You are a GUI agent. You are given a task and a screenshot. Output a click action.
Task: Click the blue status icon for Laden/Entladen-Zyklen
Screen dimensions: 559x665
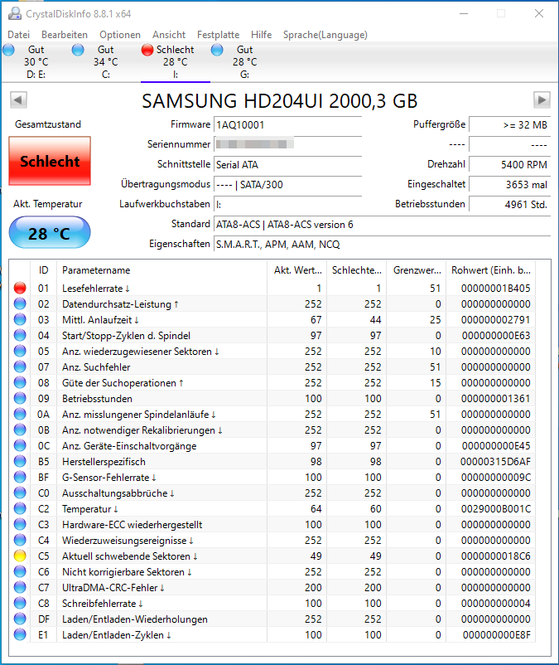point(20,635)
